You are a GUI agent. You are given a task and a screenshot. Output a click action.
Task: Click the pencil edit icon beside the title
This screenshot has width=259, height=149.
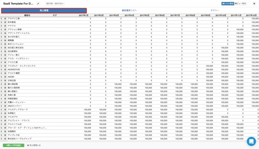coord(38,4)
